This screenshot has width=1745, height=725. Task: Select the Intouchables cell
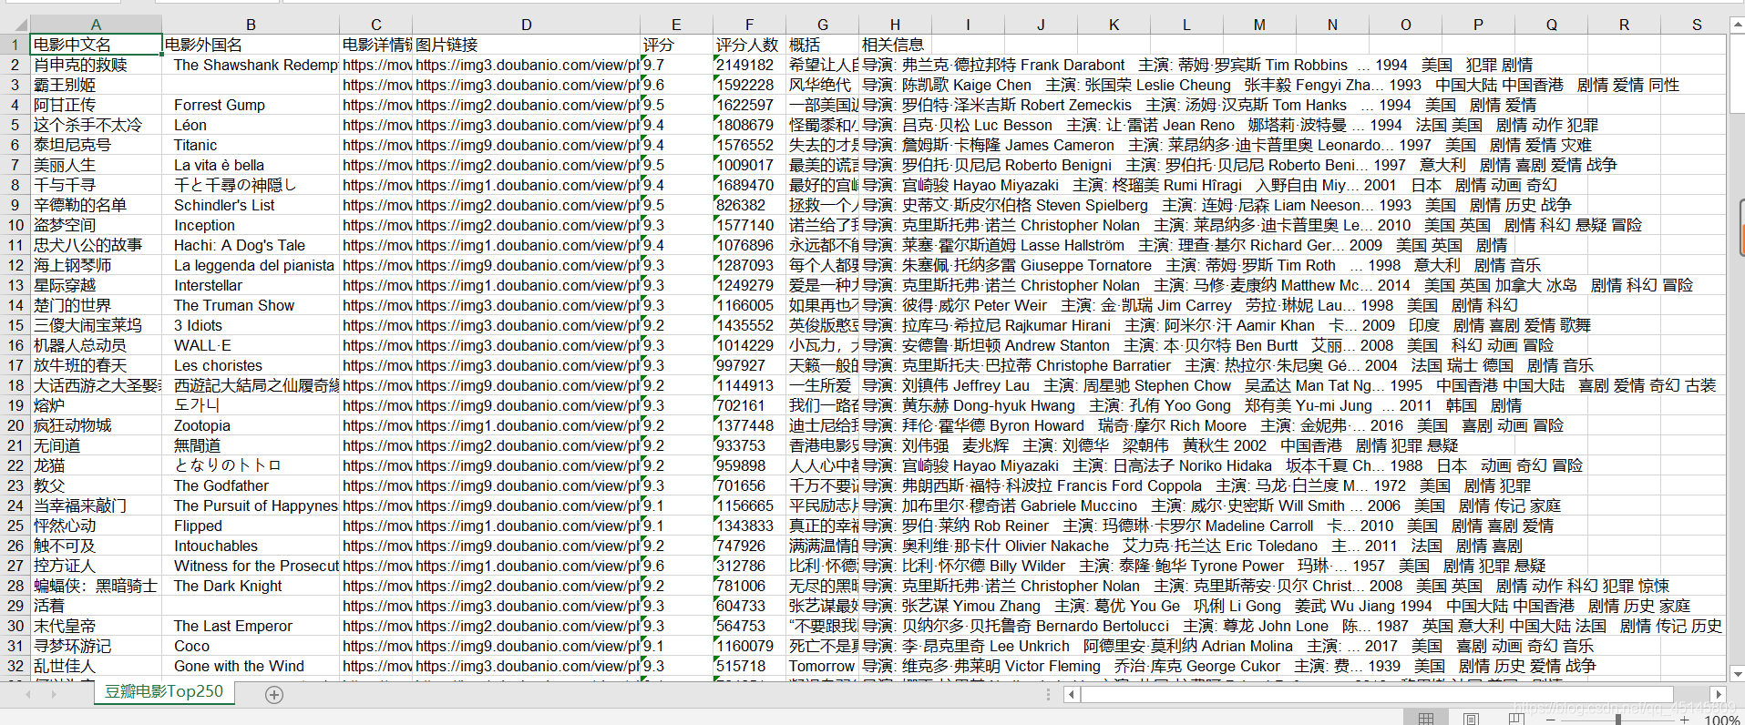click(251, 546)
